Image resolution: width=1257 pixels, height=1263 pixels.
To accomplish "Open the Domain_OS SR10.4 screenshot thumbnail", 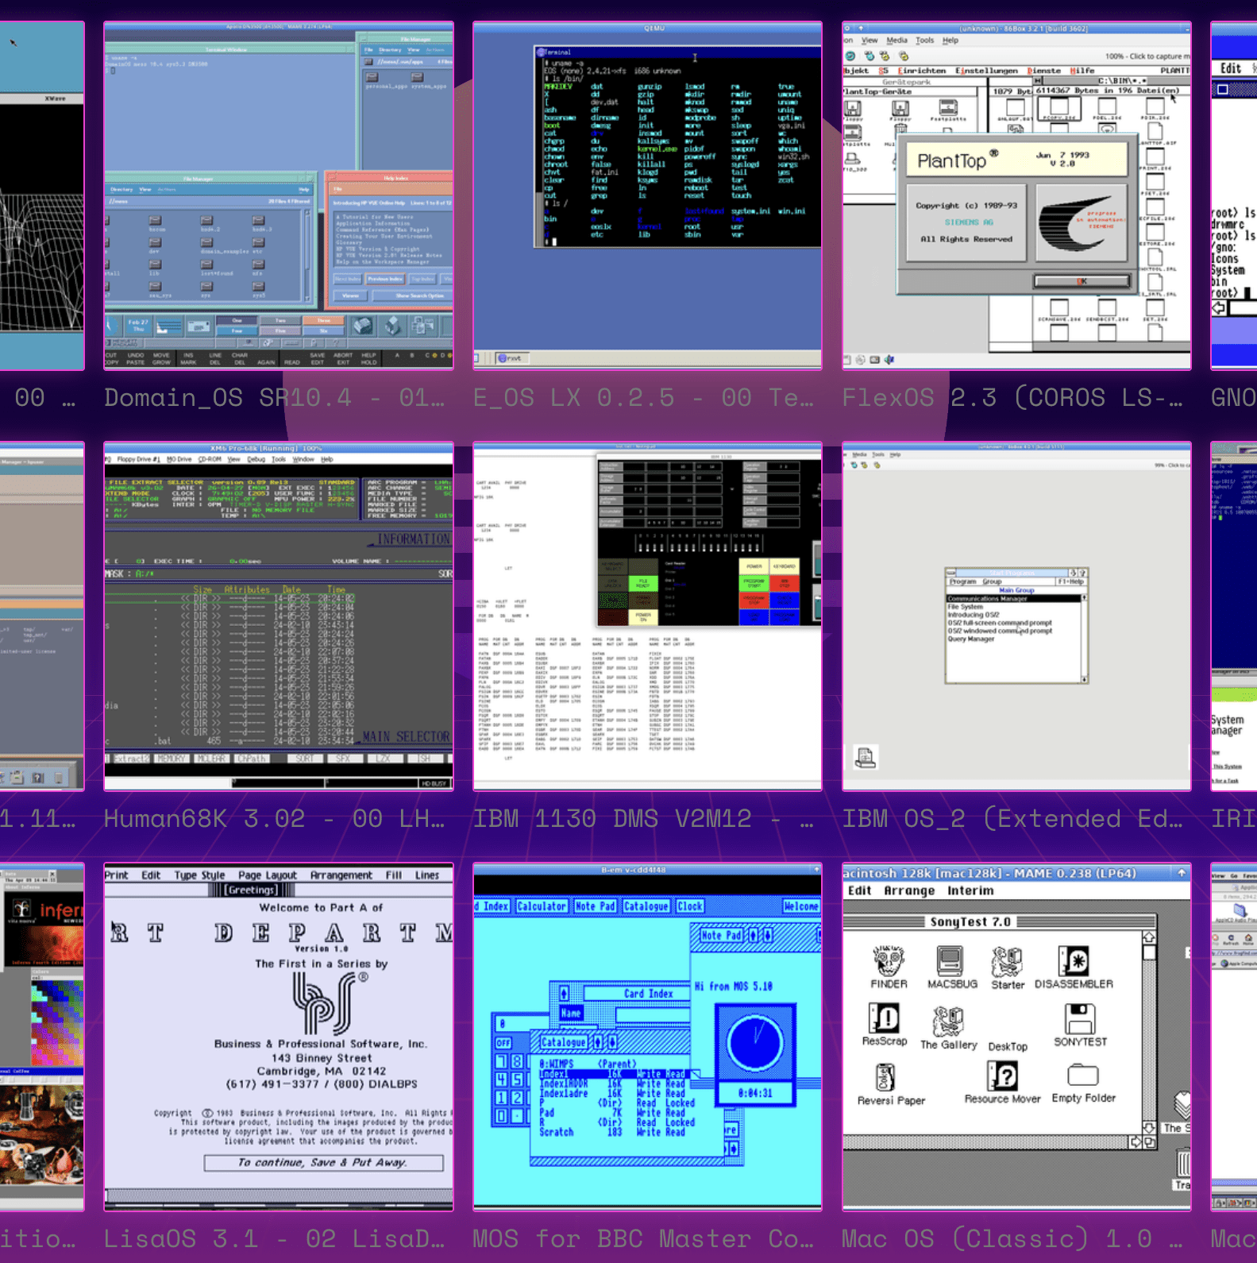I will point(279,195).
